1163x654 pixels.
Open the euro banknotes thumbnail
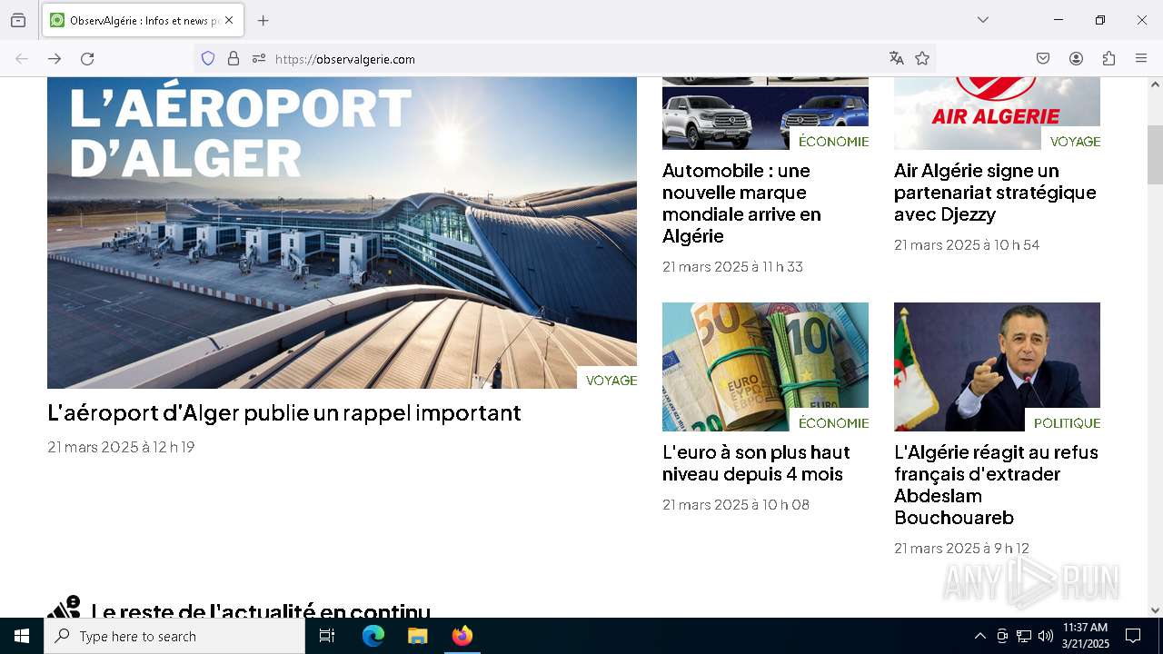[x=765, y=367]
